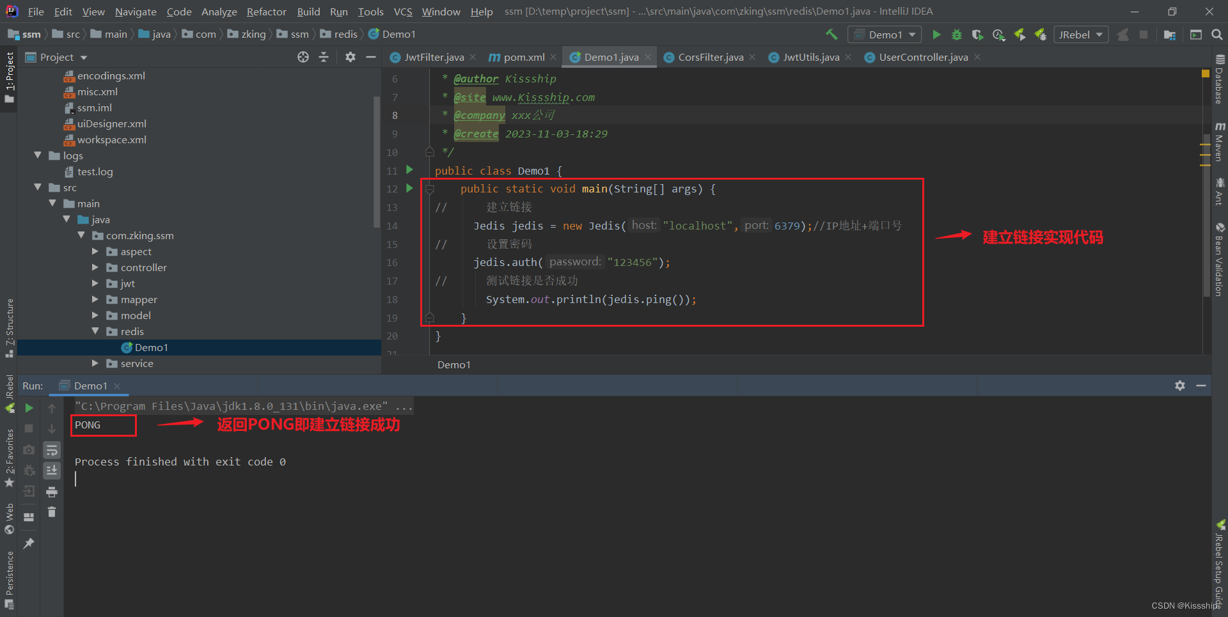The image size is (1228, 617).
Task: Collapse the com.zking.ssm package
Action: 81,235
